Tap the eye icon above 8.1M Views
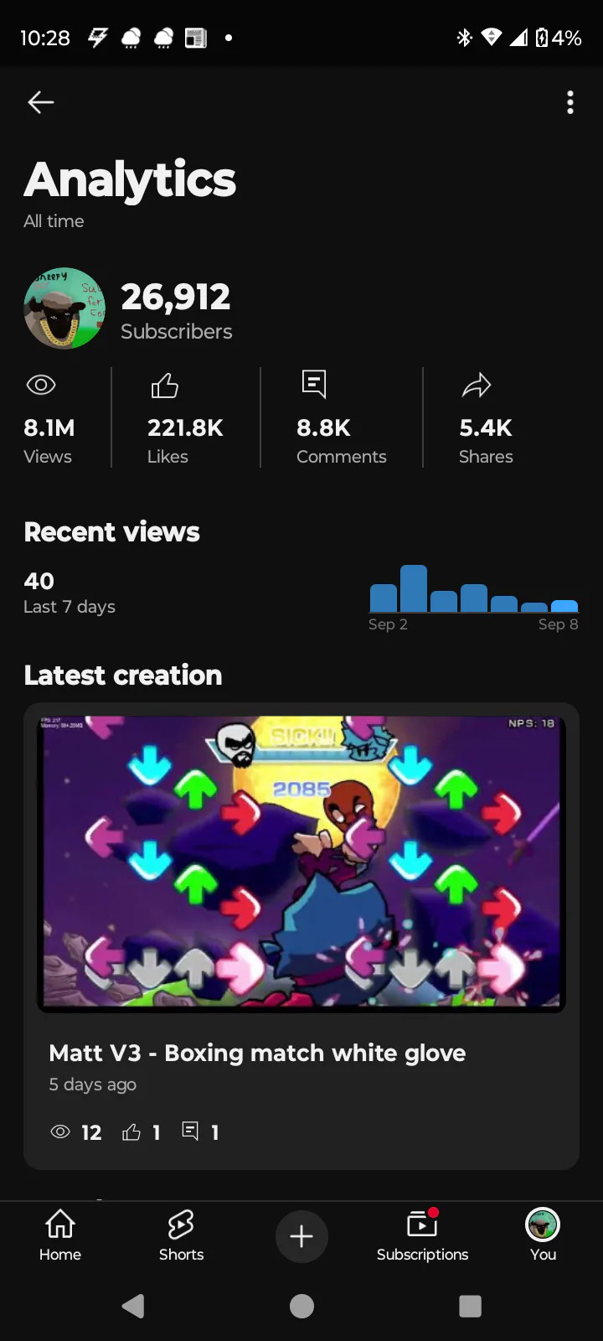 (41, 385)
